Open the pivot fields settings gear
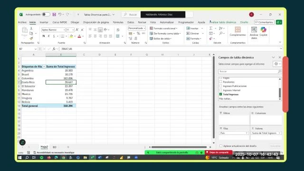Screen dimensions: 304x171 [x=276, y=64]
